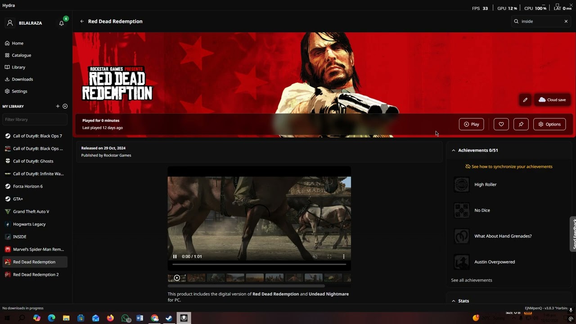Focus the Filter library field
The image size is (576, 324).
pos(35,119)
